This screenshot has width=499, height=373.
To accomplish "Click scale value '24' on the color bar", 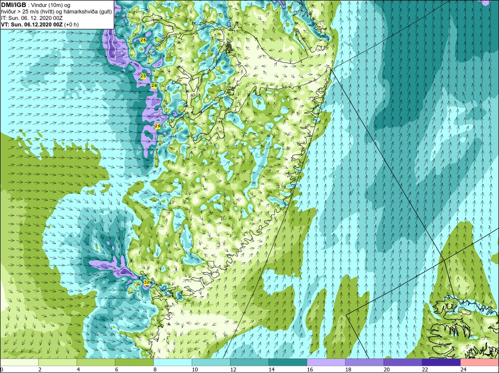I will pyautogui.click(x=464, y=370).
